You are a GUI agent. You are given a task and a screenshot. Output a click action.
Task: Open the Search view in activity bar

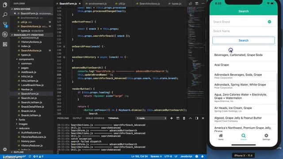(x=5, y=15)
